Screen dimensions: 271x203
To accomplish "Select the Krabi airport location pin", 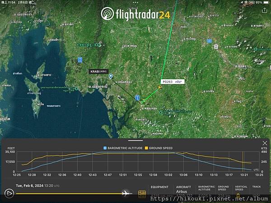I will coord(111,76).
